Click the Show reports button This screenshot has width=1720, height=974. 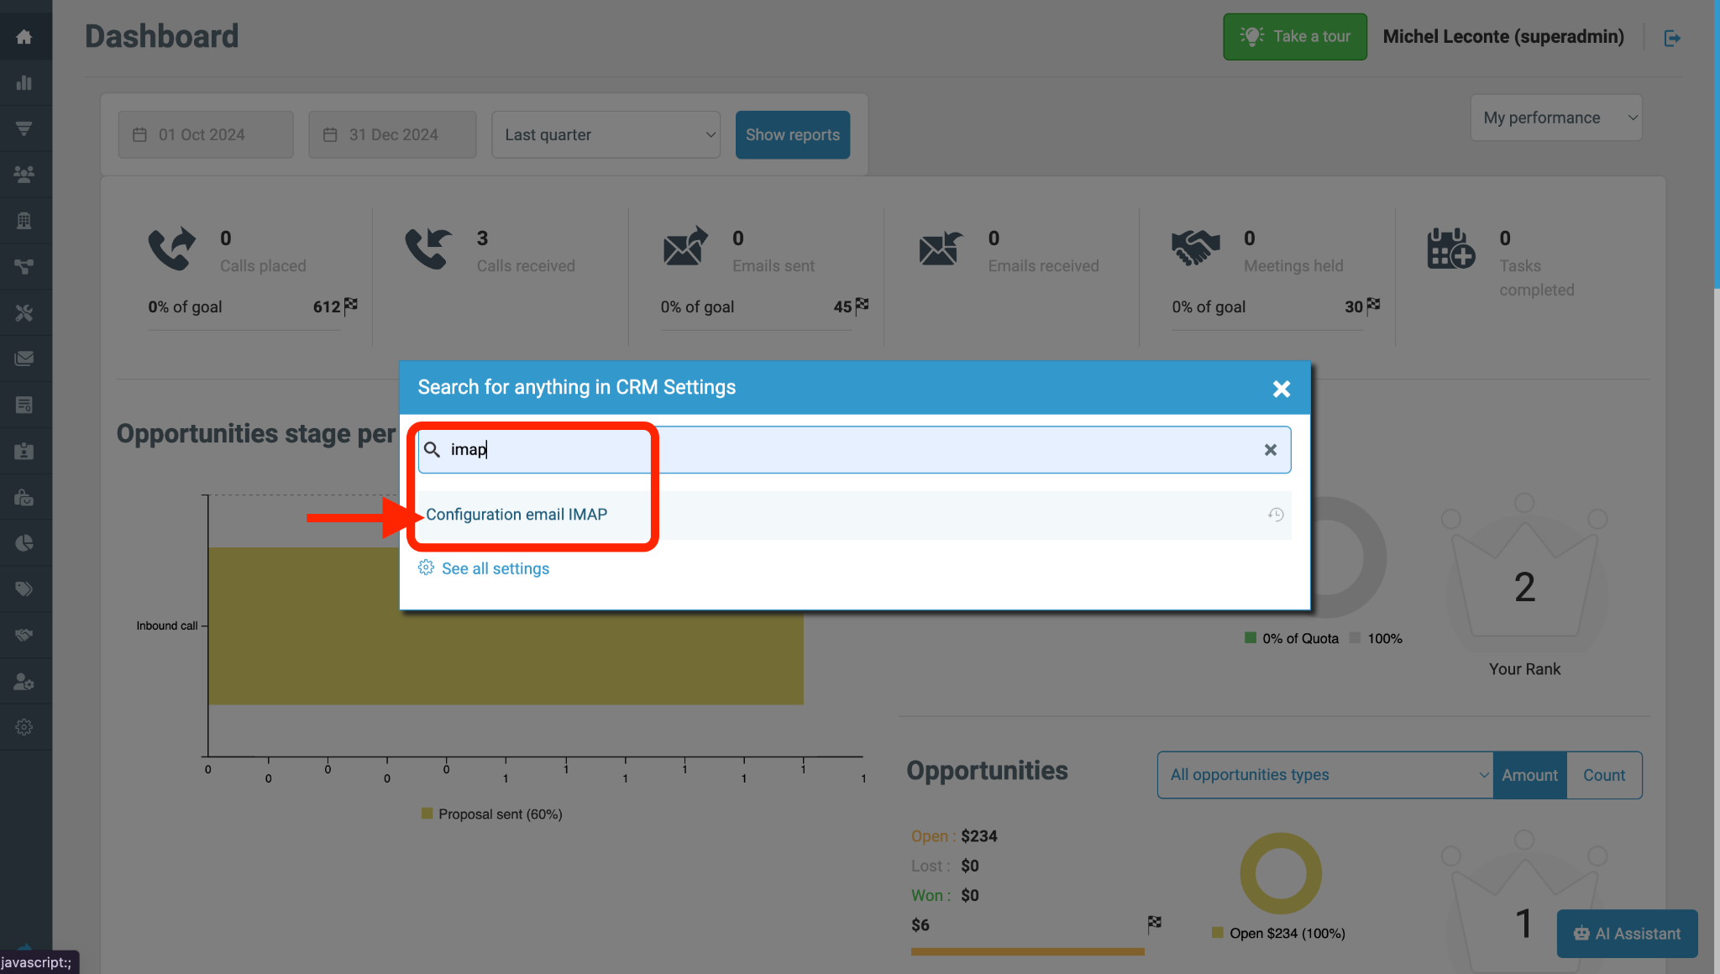[x=793, y=134]
